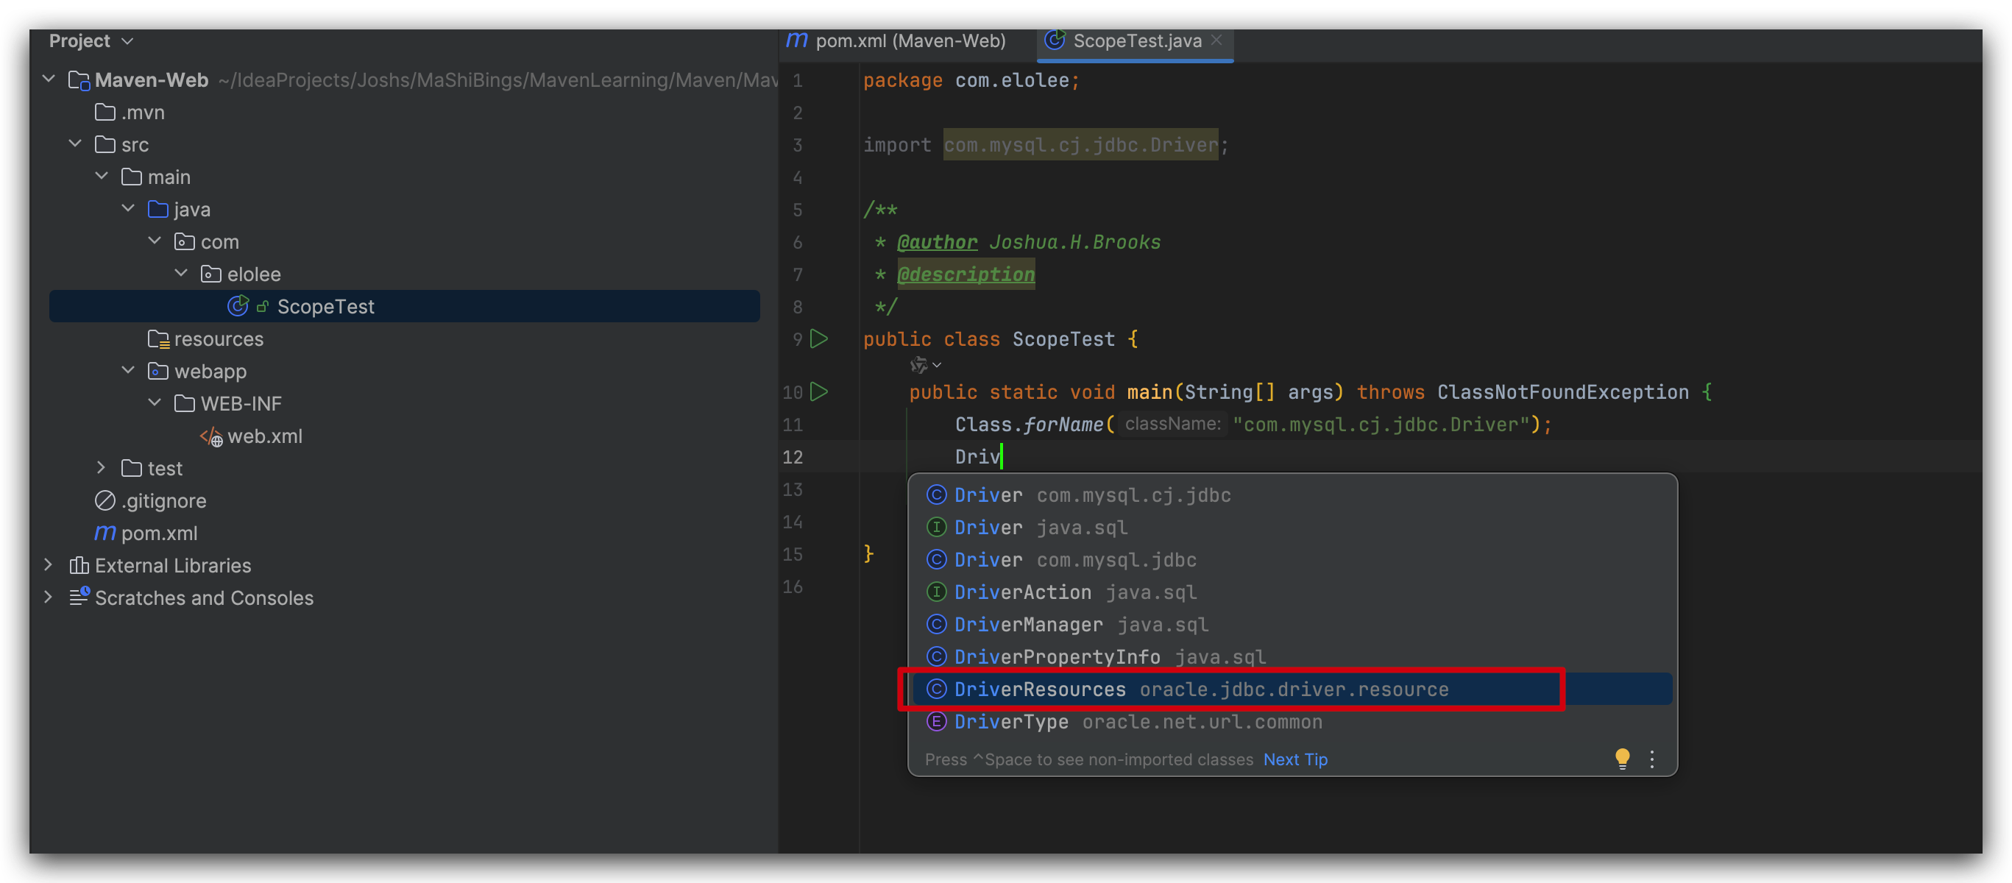Click the ScopeTest class icon in project tree
2012x883 pixels.
[x=238, y=306]
